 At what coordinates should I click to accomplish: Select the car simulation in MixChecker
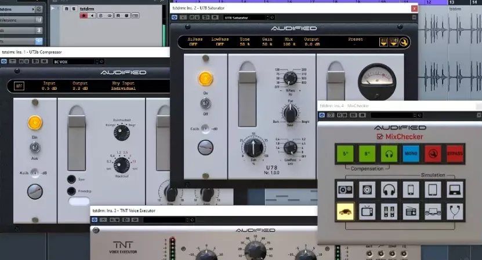click(x=345, y=211)
